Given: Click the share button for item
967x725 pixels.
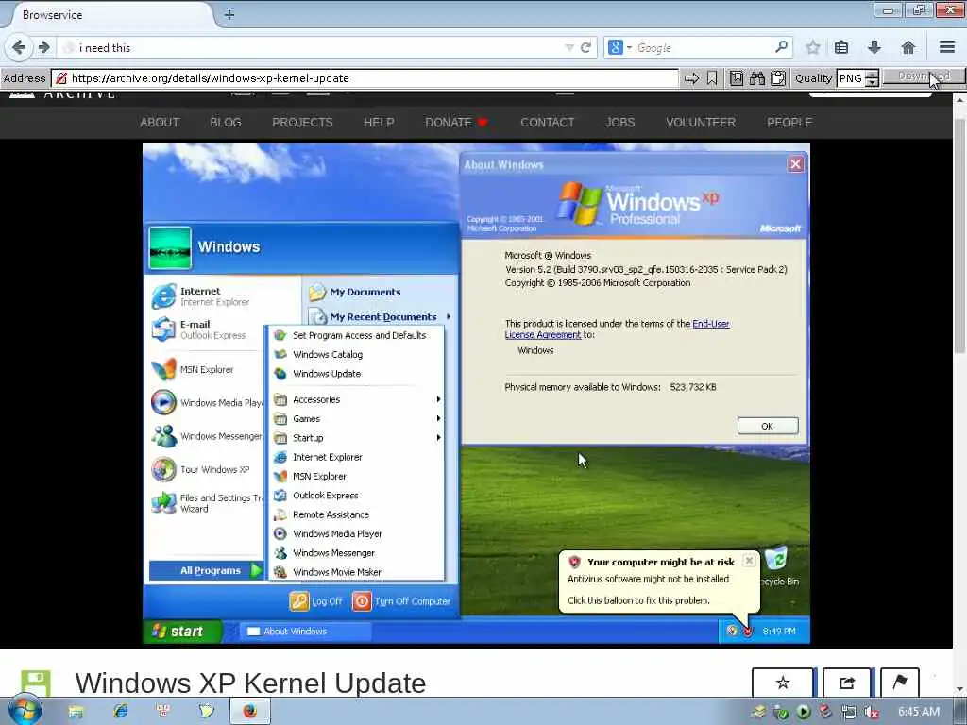Looking at the screenshot, I should 847,683.
